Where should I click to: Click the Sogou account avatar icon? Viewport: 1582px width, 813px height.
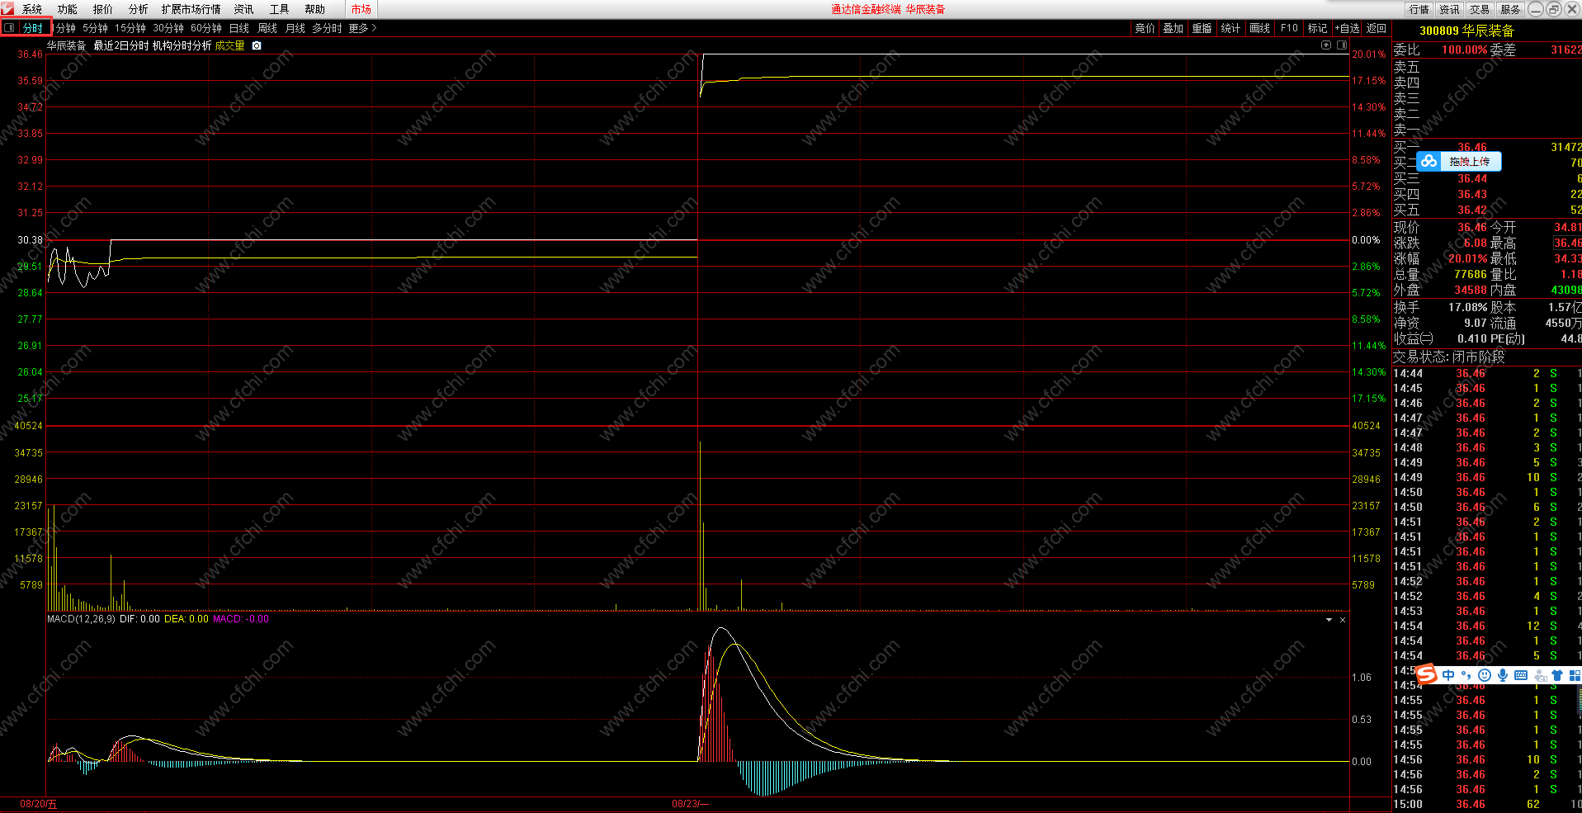(x=1540, y=675)
